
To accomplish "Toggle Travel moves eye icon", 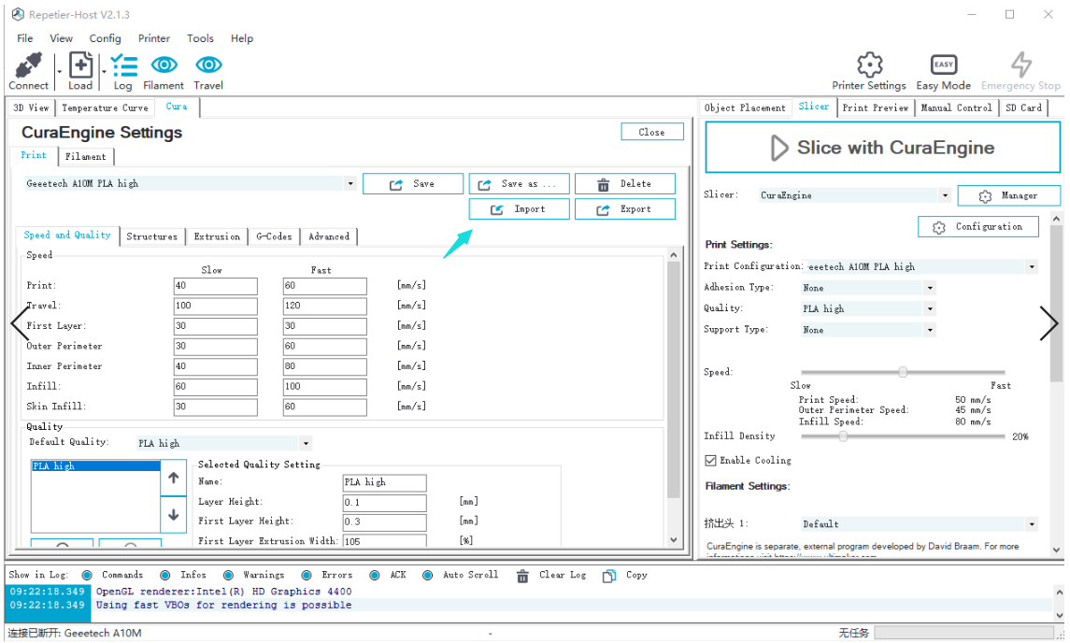I will [x=208, y=64].
